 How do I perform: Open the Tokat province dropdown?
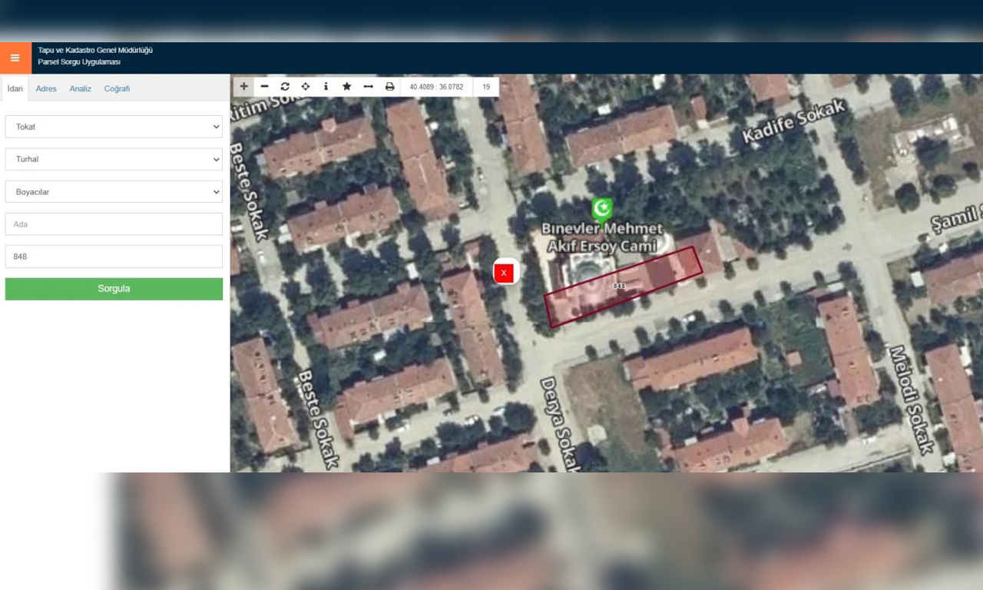[x=114, y=127]
